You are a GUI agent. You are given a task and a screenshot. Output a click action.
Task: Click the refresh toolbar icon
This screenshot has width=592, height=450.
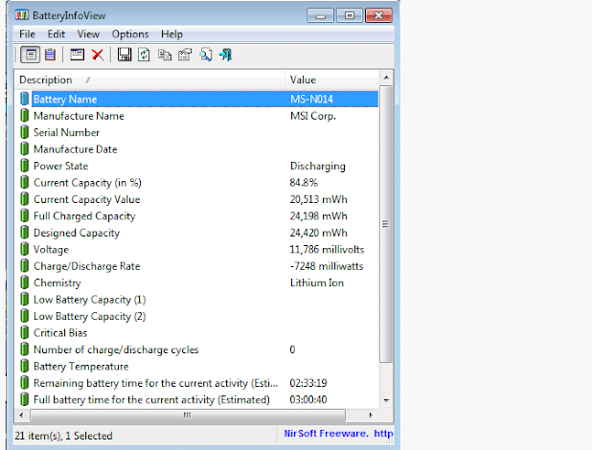pyautogui.click(x=144, y=56)
